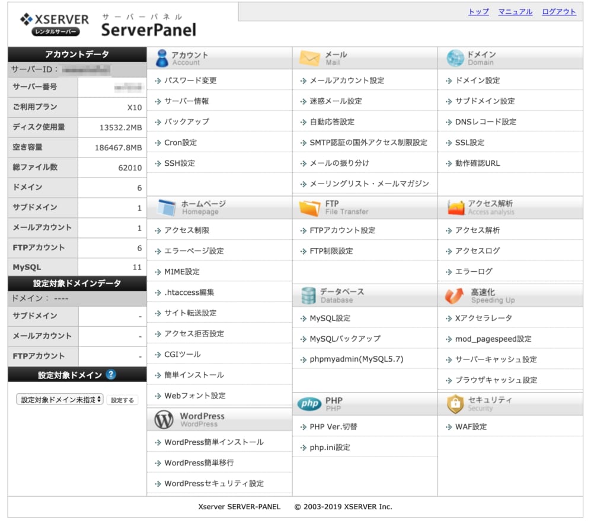Open CGIツール

(x=183, y=354)
